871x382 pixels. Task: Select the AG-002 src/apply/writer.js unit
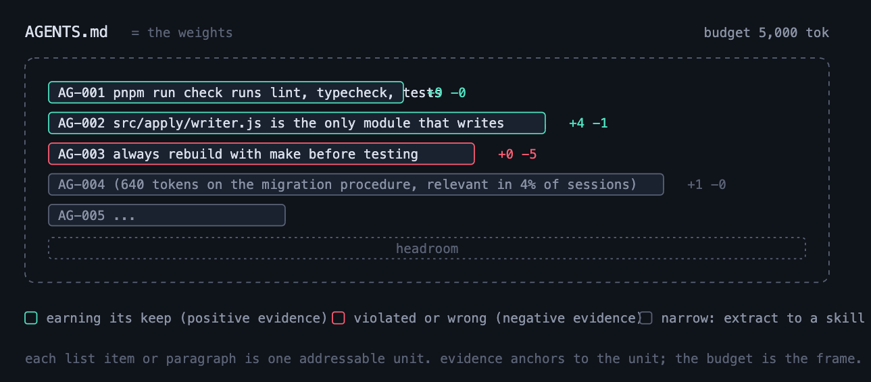297,123
